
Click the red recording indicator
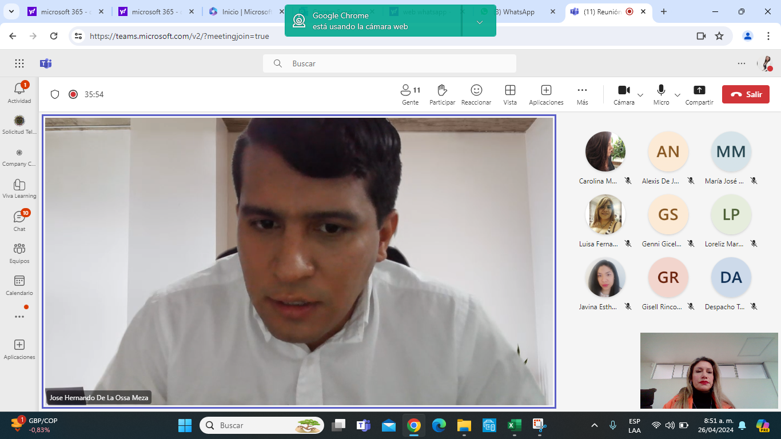pos(73,94)
